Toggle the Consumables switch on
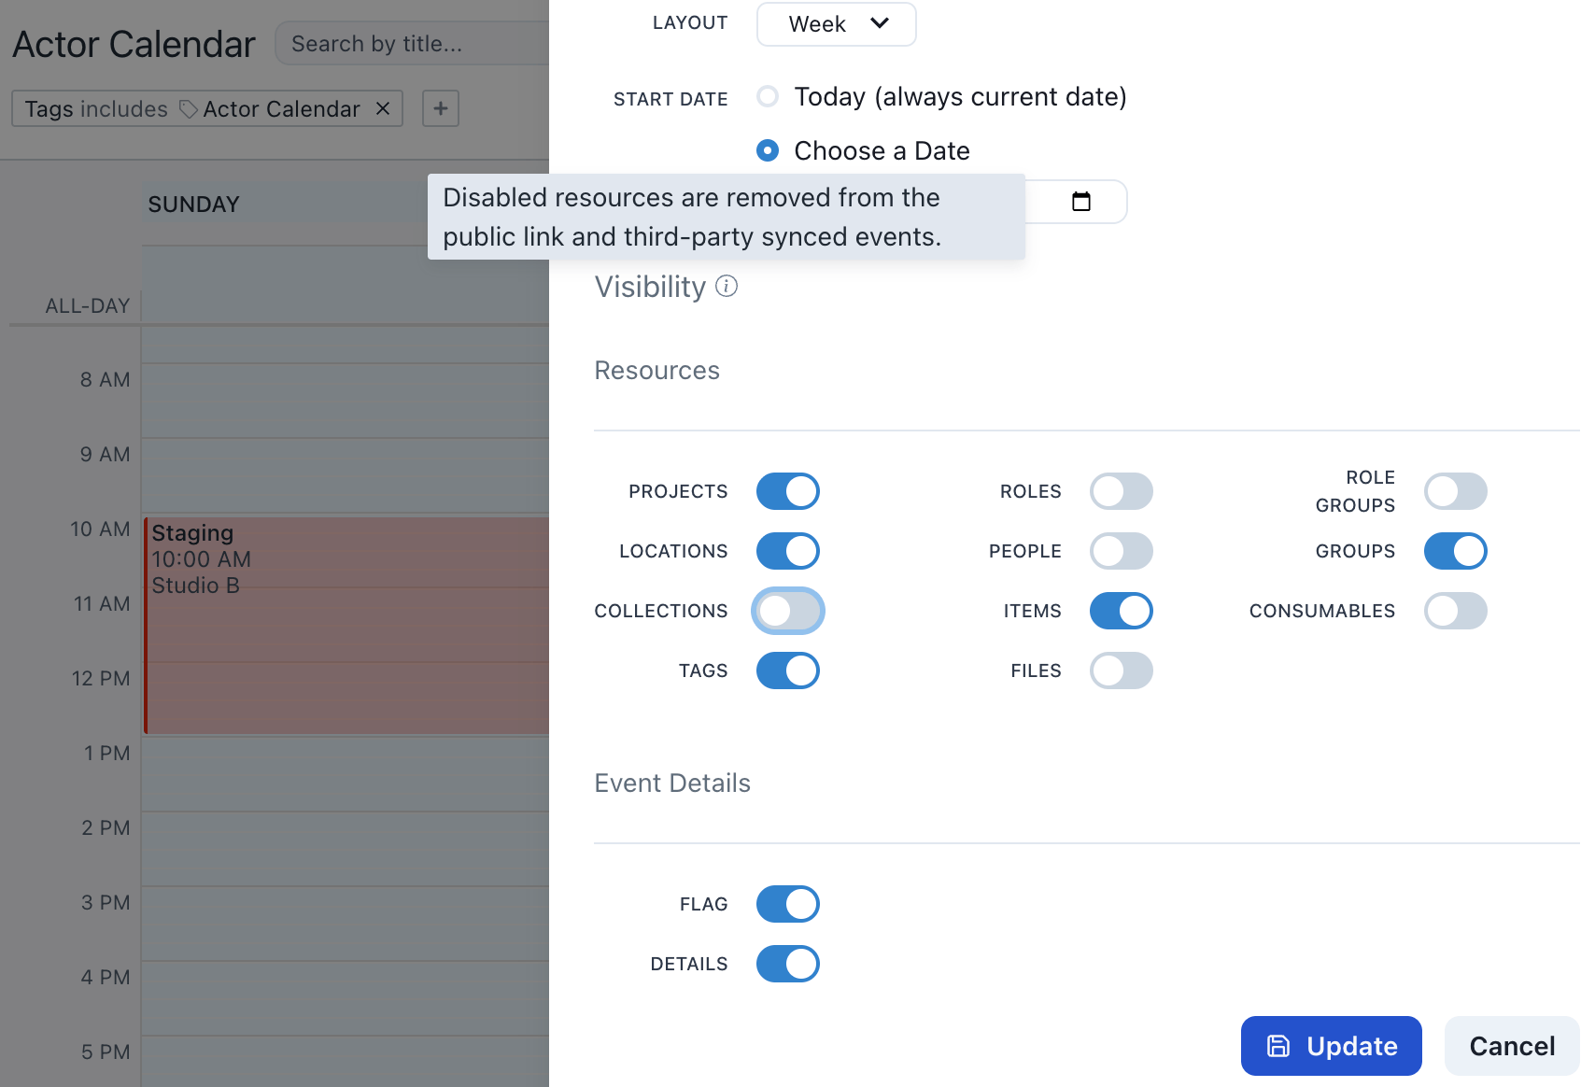Screen dimensions: 1595x1087 coord(1455,611)
